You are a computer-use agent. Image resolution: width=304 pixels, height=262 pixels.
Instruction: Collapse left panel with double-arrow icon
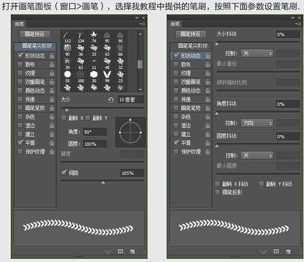coord(137,18)
